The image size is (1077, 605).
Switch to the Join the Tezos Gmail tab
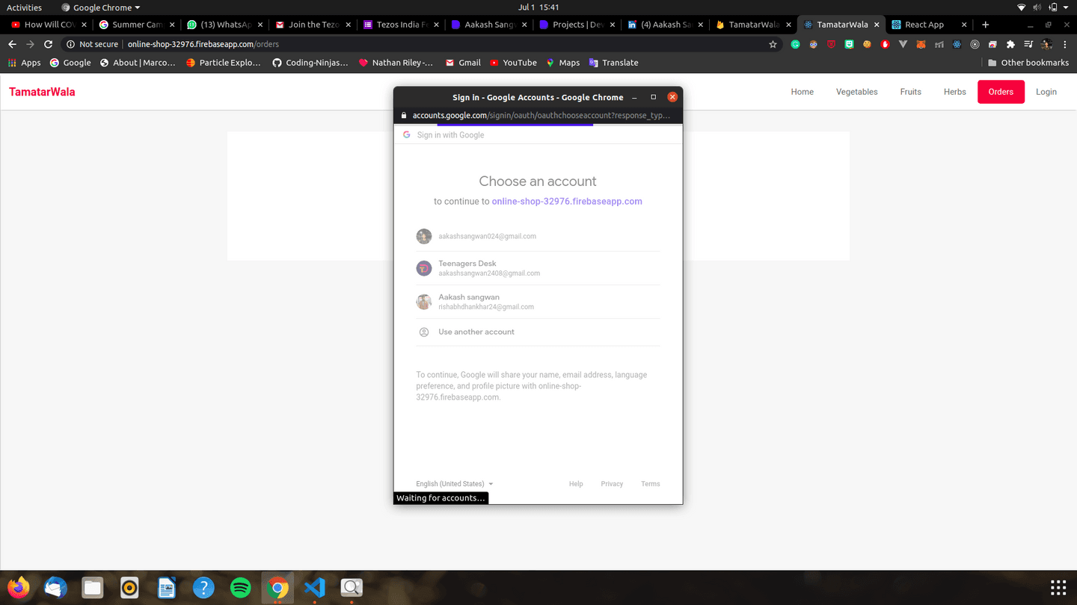[314, 25]
